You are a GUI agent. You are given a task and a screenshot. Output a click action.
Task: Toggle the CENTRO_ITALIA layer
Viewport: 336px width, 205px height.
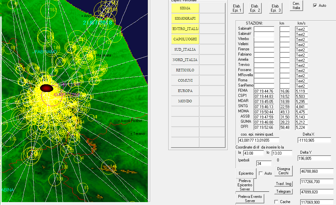pos(185,29)
